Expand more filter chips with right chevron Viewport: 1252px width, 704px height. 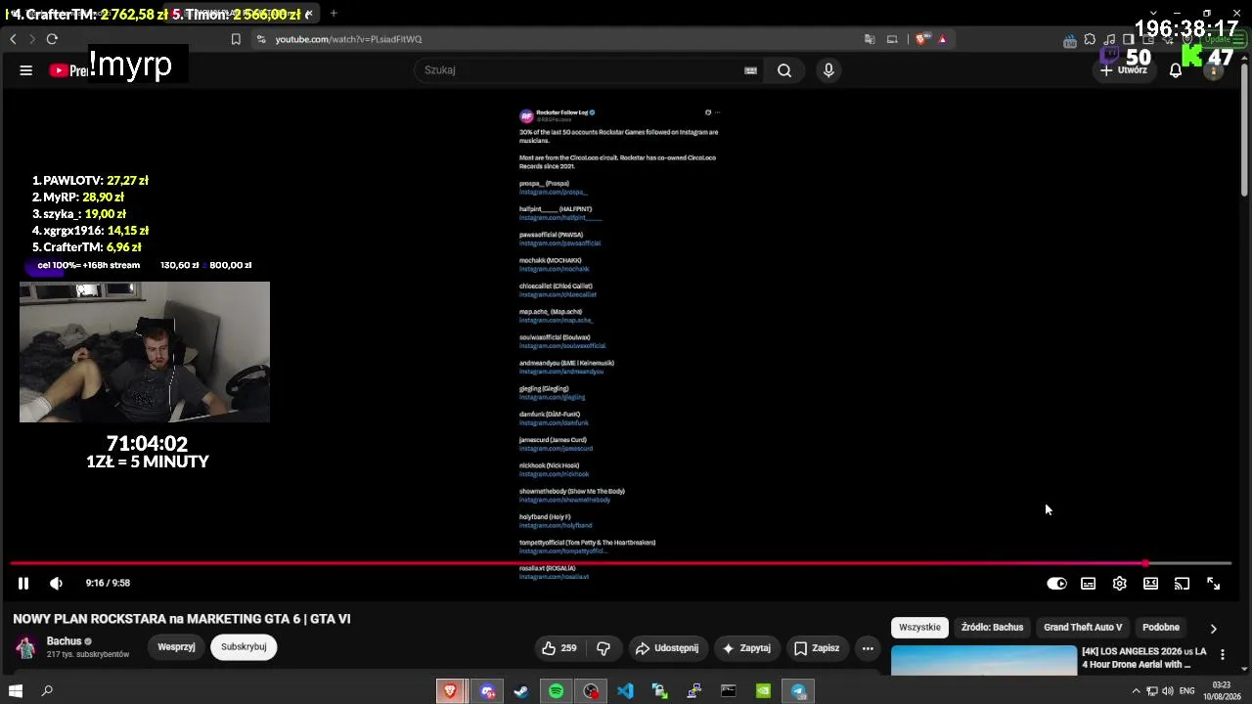(1214, 629)
